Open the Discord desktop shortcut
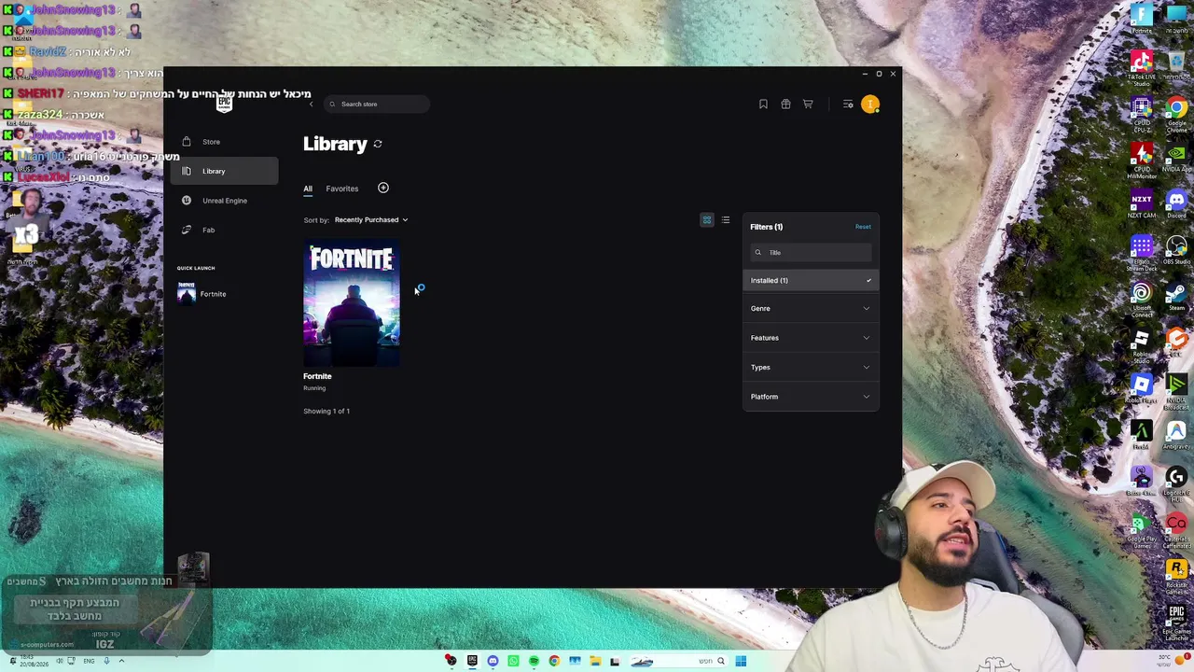Image resolution: width=1194 pixels, height=672 pixels. (x=1176, y=204)
